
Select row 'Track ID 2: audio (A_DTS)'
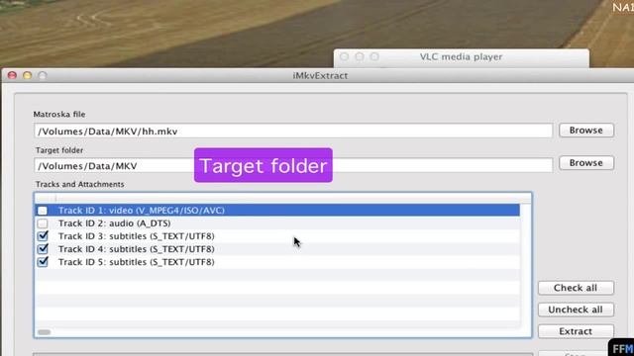point(277,223)
